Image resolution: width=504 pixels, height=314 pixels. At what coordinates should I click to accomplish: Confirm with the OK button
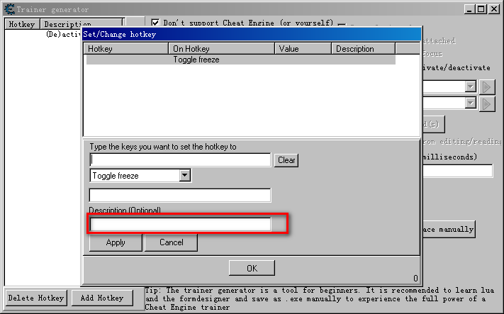click(252, 268)
